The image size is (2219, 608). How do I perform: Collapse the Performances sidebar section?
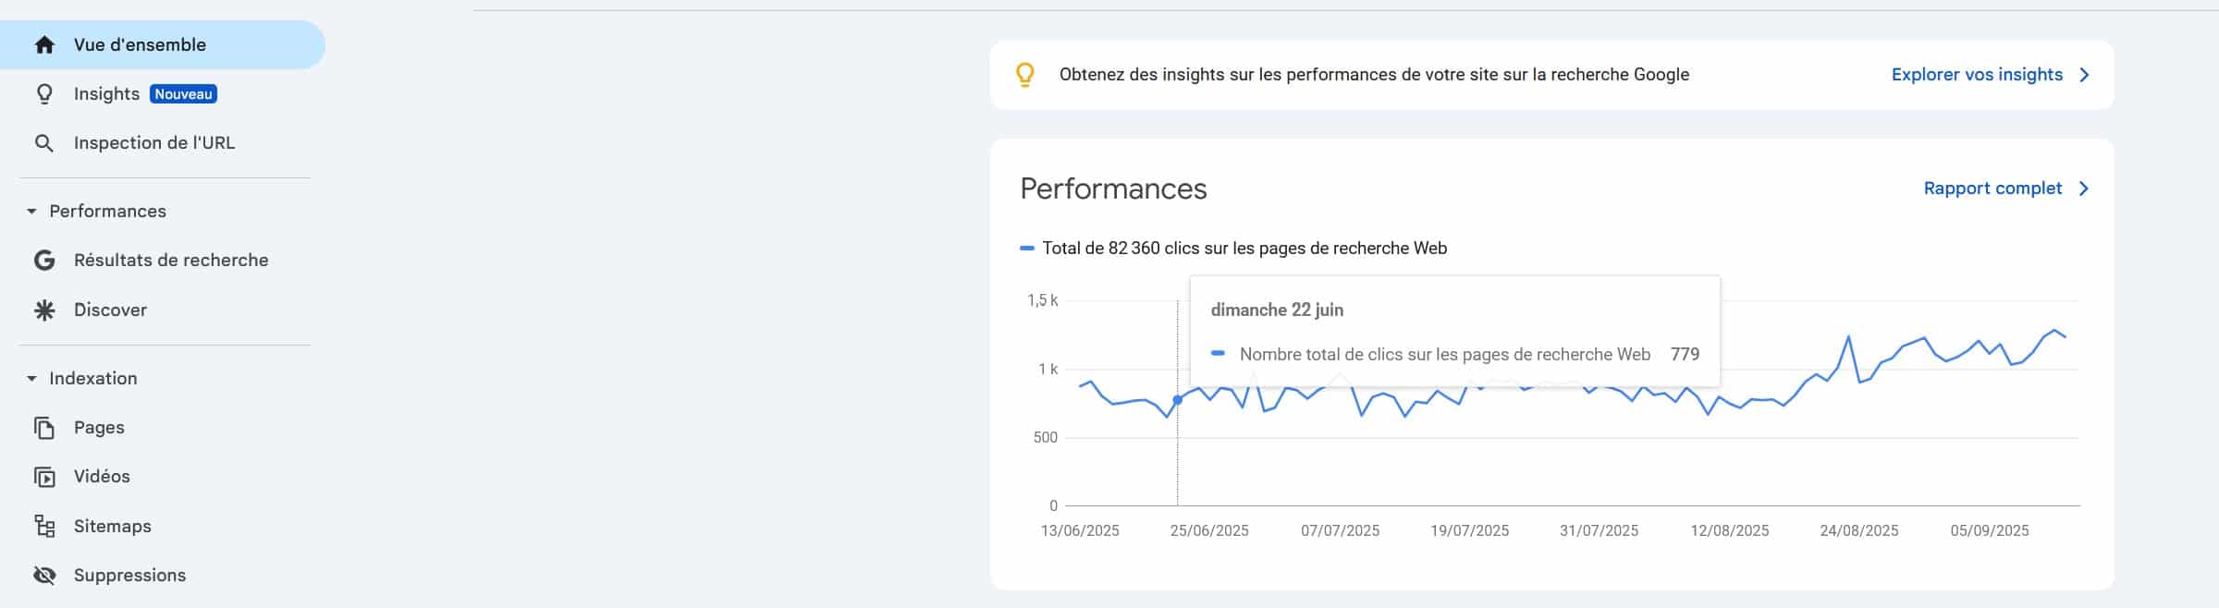click(31, 212)
